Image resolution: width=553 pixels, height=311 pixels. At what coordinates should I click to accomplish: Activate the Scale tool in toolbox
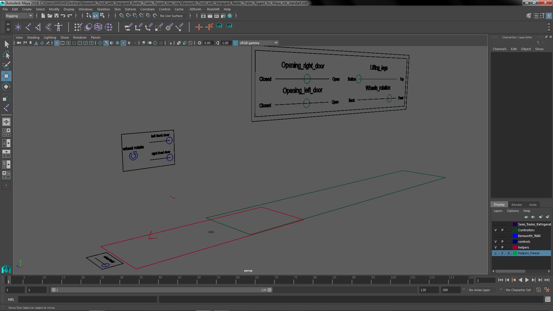pyautogui.click(x=6, y=97)
